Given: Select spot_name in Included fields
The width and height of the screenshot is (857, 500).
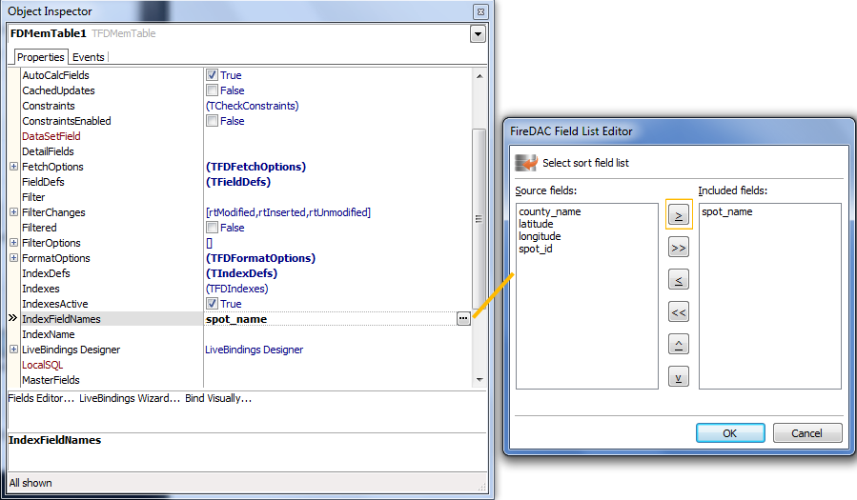Looking at the screenshot, I should (727, 211).
